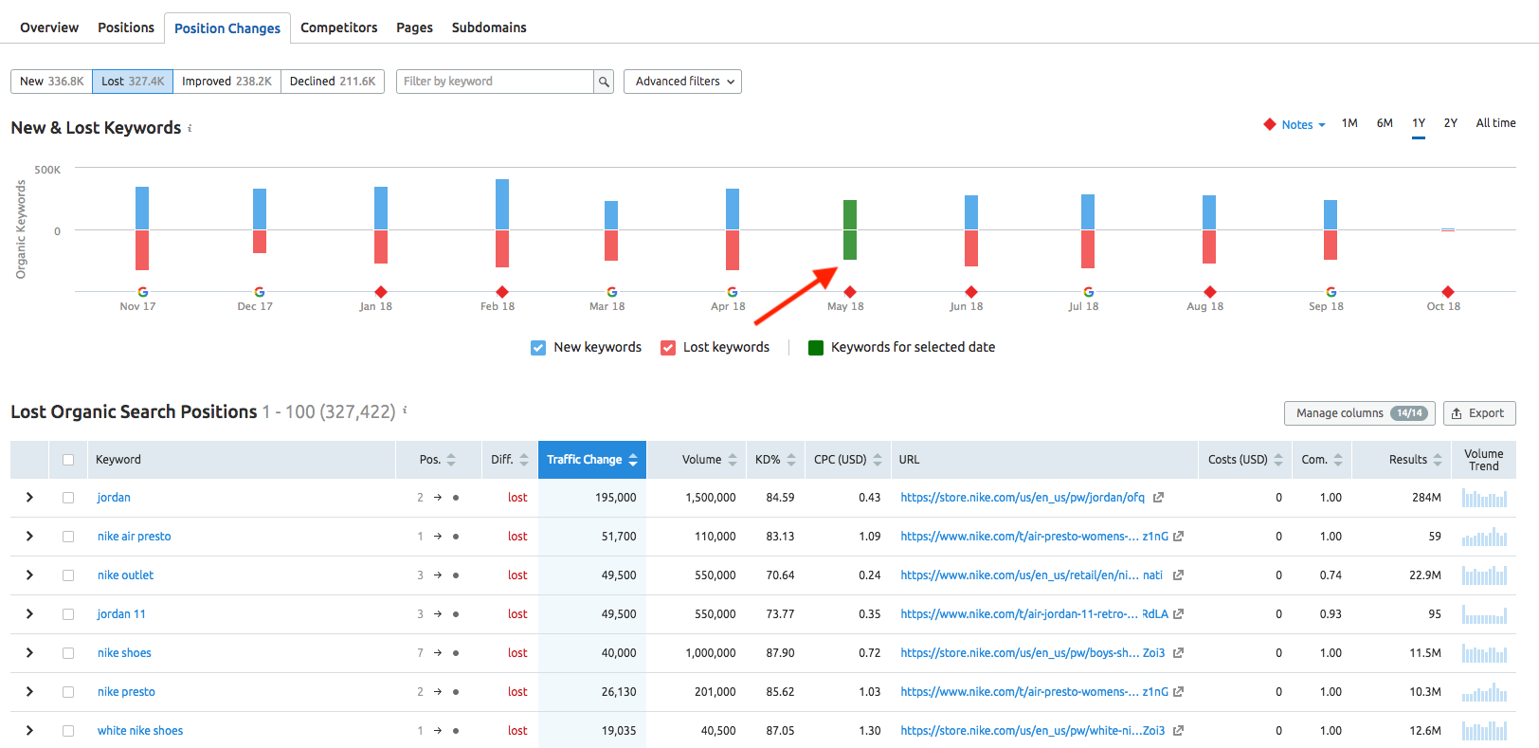
Task: Select the 6M time range
Action: [1385, 123]
